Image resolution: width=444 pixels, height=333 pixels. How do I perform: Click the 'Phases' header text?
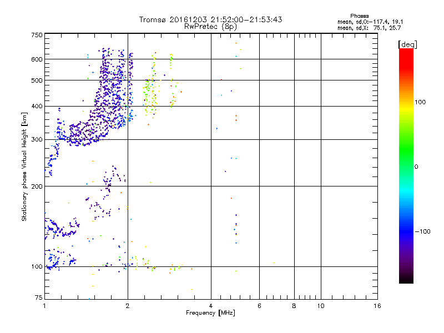(x=359, y=16)
